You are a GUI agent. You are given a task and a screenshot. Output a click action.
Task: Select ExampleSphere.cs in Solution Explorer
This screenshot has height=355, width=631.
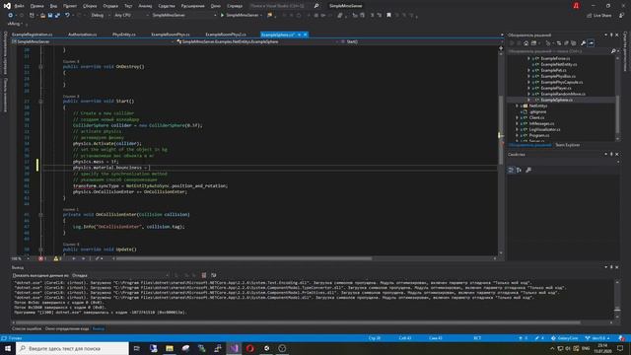pyautogui.click(x=556, y=100)
